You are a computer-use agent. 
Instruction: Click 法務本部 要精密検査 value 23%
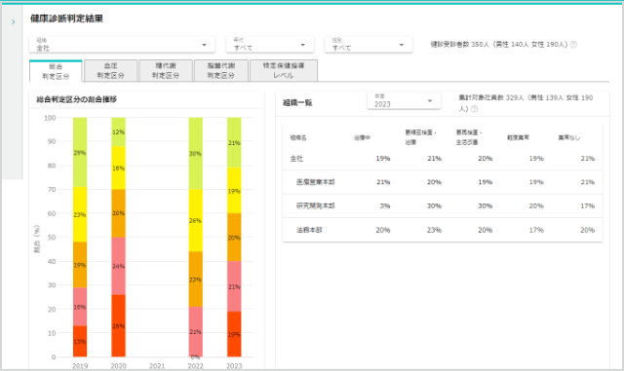pos(434,230)
